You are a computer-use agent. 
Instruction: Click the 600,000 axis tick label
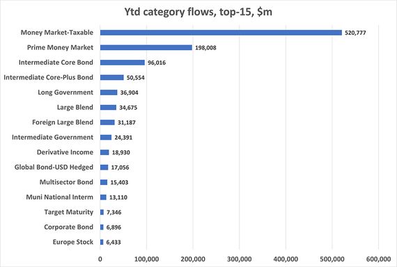[378, 259]
